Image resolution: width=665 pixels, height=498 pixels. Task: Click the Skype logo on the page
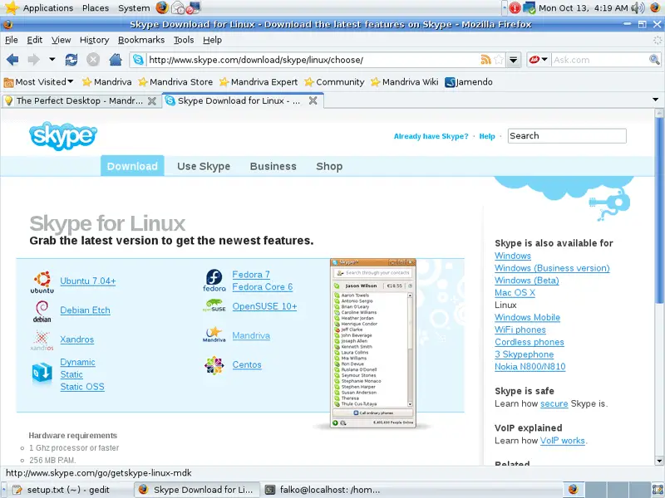(x=63, y=136)
